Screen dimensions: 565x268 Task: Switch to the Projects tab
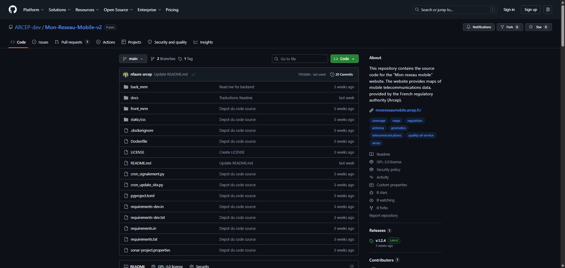[x=131, y=42]
